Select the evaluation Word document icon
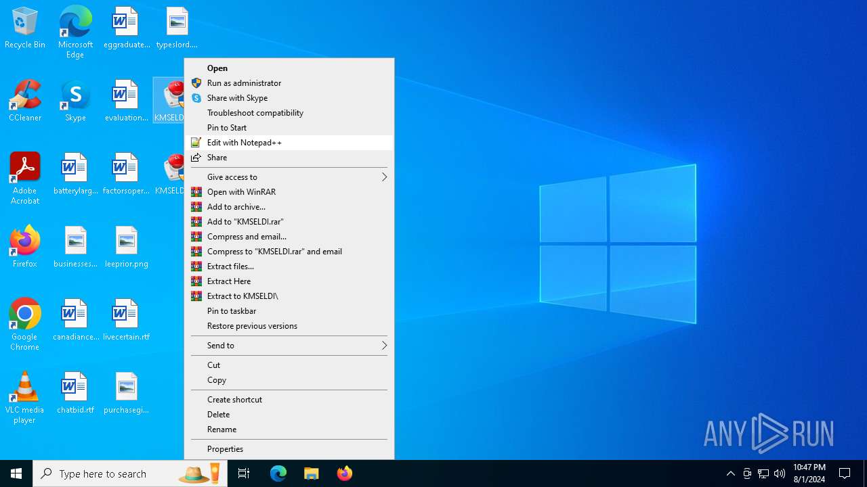This screenshot has width=867, height=487. tap(126, 101)
